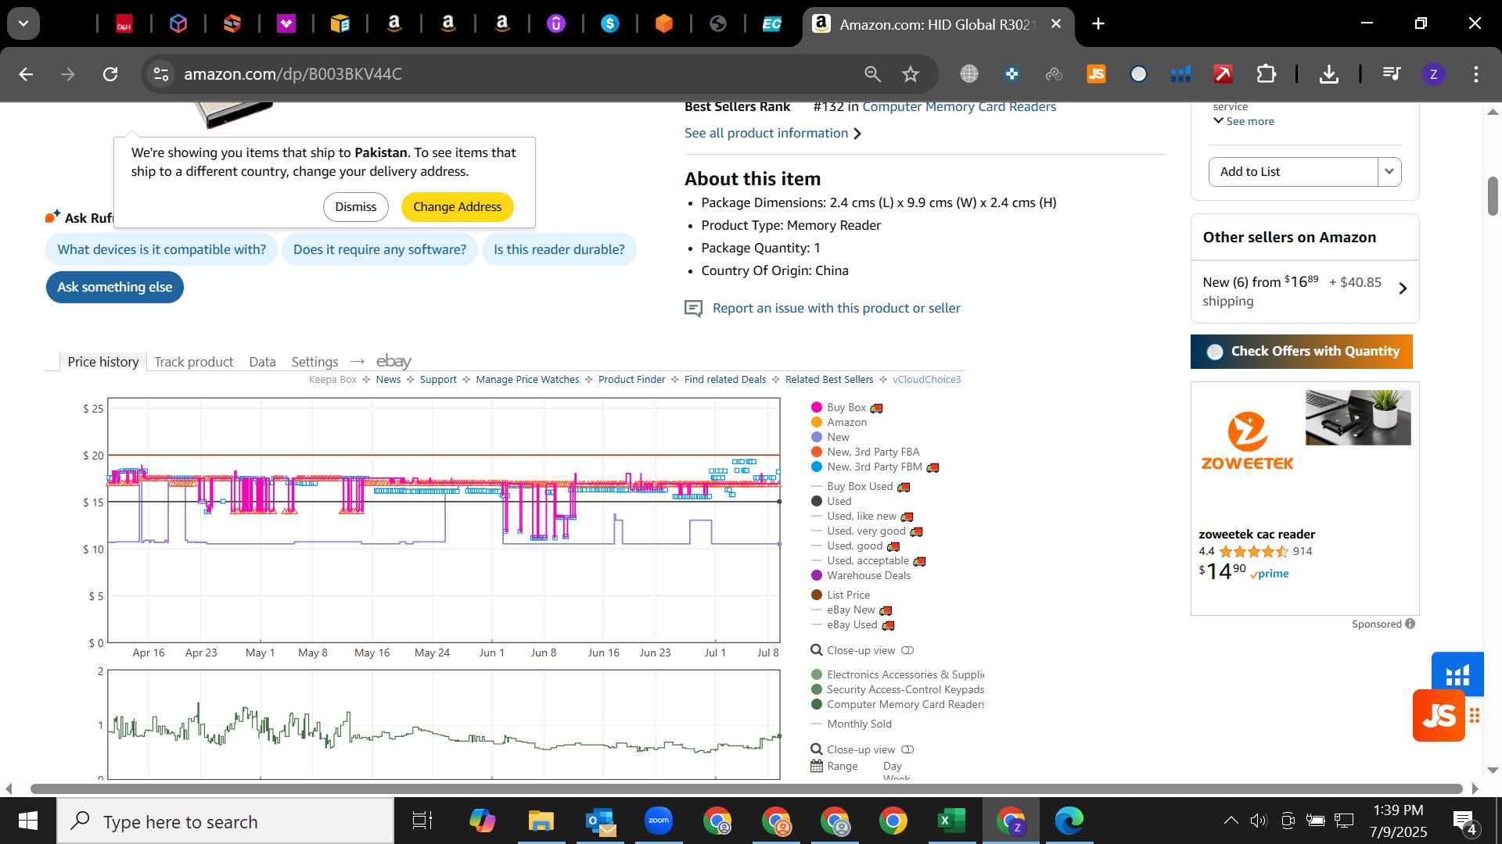The height and width of the screenshot is (844, 1502).
Task: Click the Range calendar icon
Action: pyautogui.click(x=817, y=766)
